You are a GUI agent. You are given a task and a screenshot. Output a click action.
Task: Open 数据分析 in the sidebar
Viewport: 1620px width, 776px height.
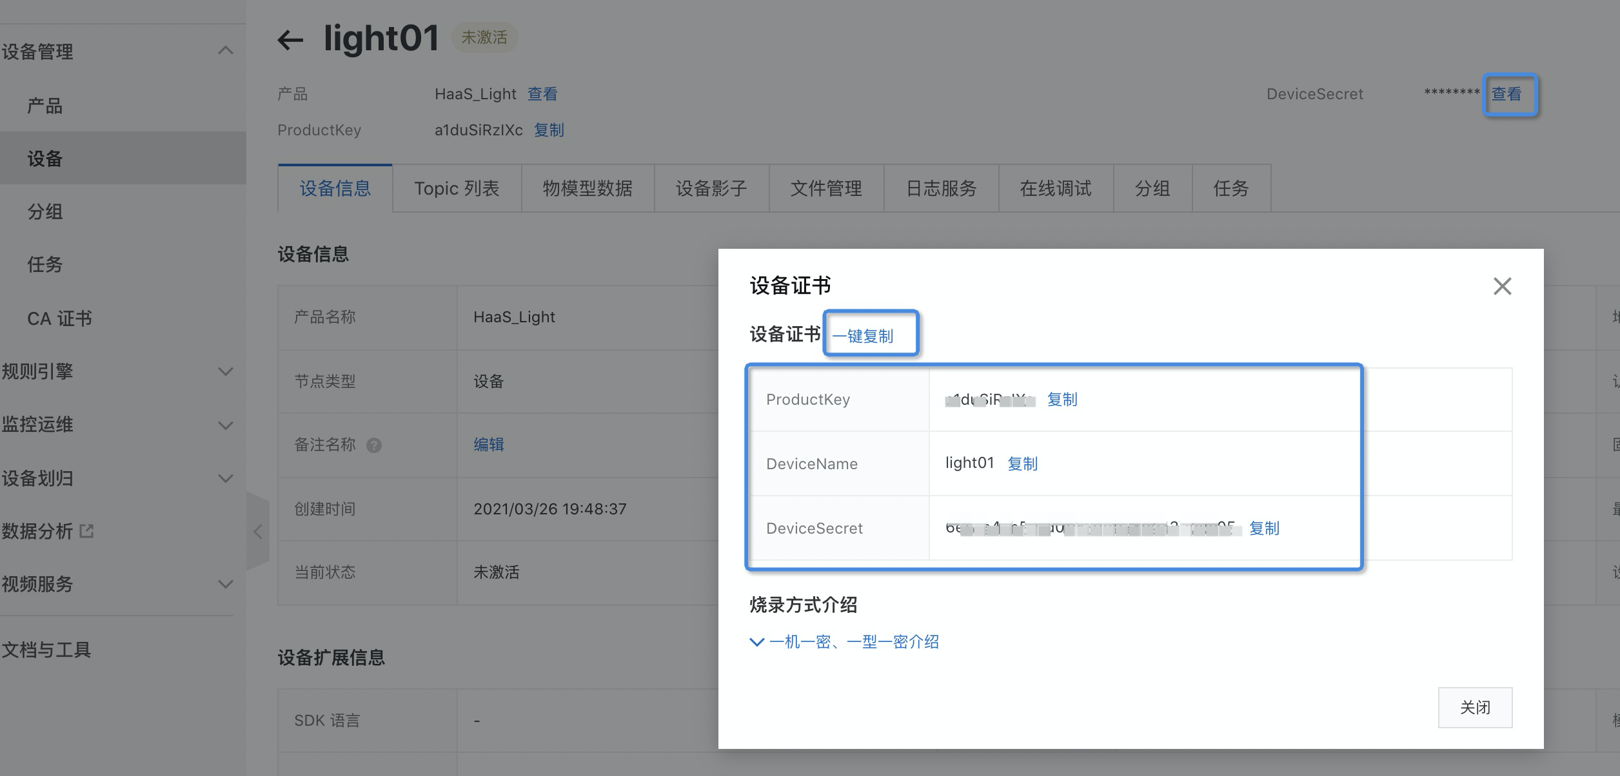coord(37,531)
